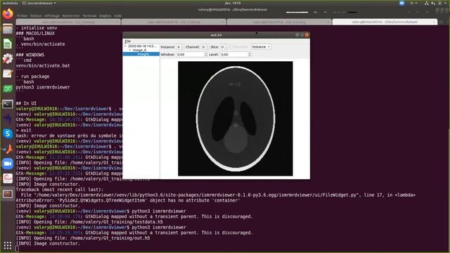Click the 'venv/bin/activate.bat' line
450x253 pixels.
(x=43, y=65)
